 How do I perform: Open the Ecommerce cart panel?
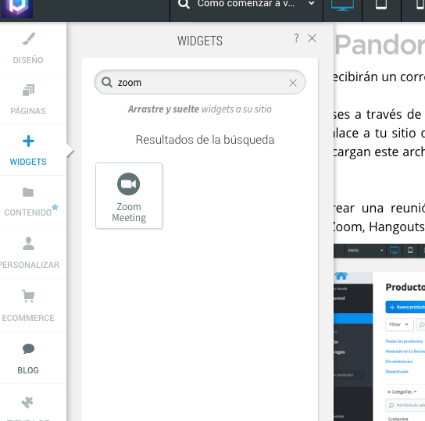coord(28,305)
